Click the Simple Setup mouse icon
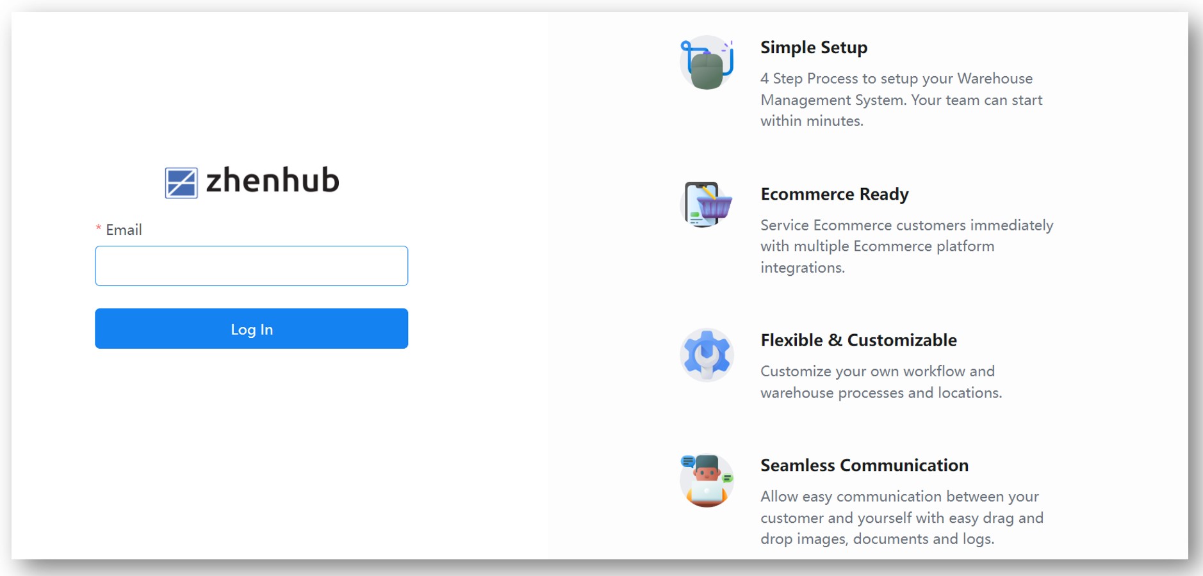The image size is (1203, 576). (x=707, y=63)
